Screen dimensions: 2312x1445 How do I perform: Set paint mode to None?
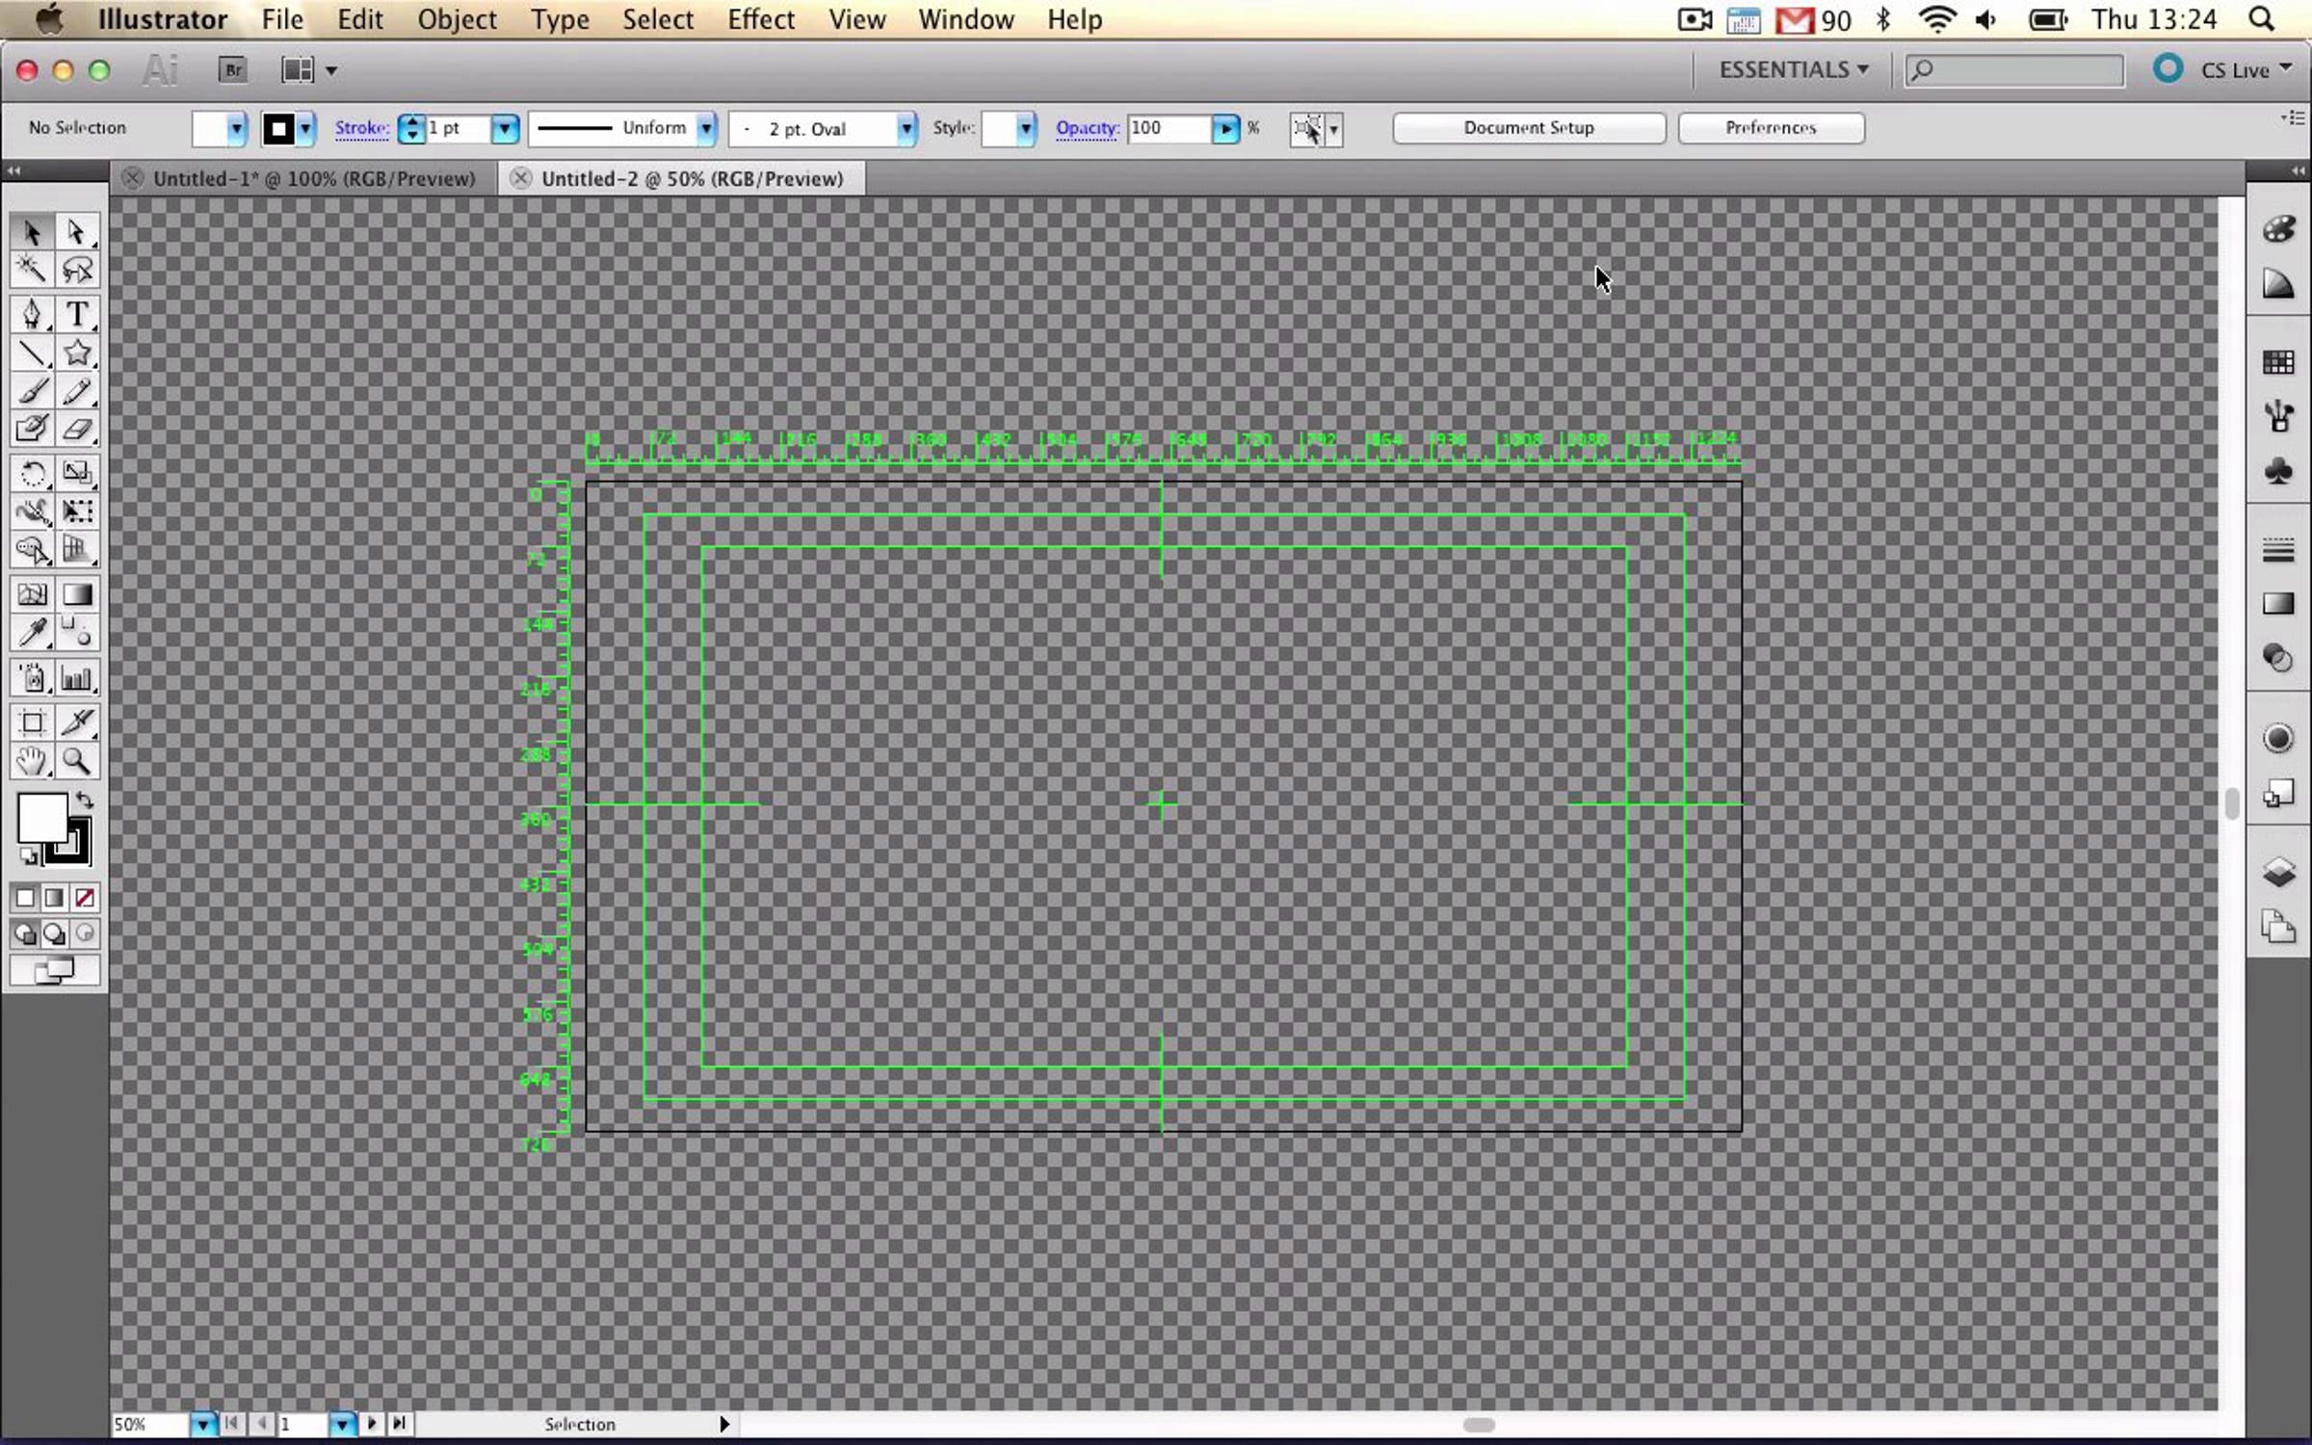click(x=85, y=898)
